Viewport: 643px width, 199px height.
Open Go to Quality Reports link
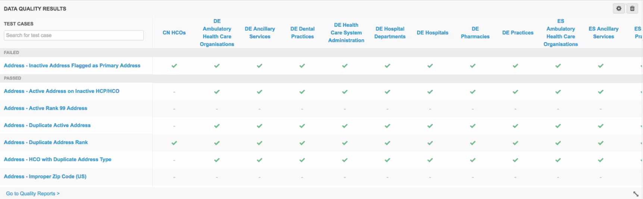(x=33, y=193)
